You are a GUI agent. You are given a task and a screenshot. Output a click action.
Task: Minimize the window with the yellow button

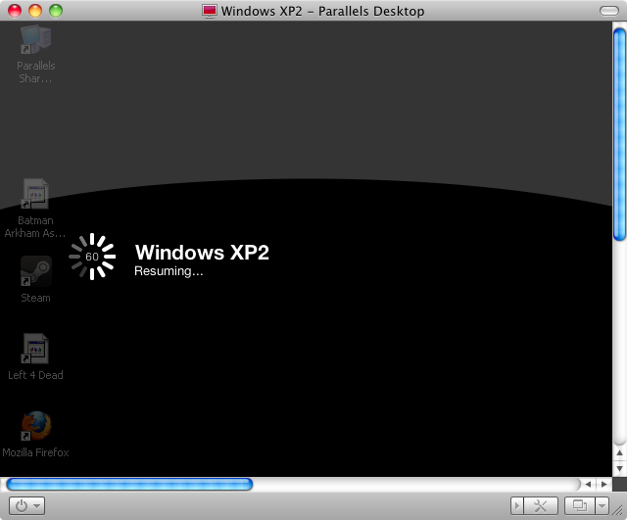tap(35, 11)
